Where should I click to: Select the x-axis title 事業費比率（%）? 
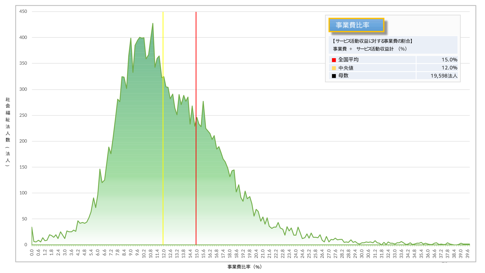[x=245, y=267]
